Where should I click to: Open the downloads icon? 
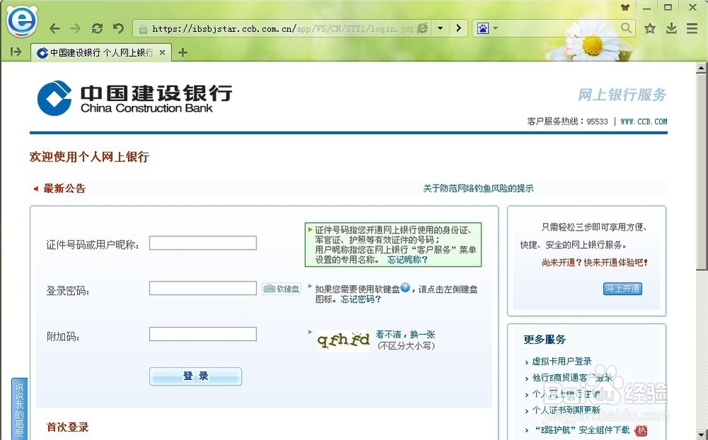(671, 28)
